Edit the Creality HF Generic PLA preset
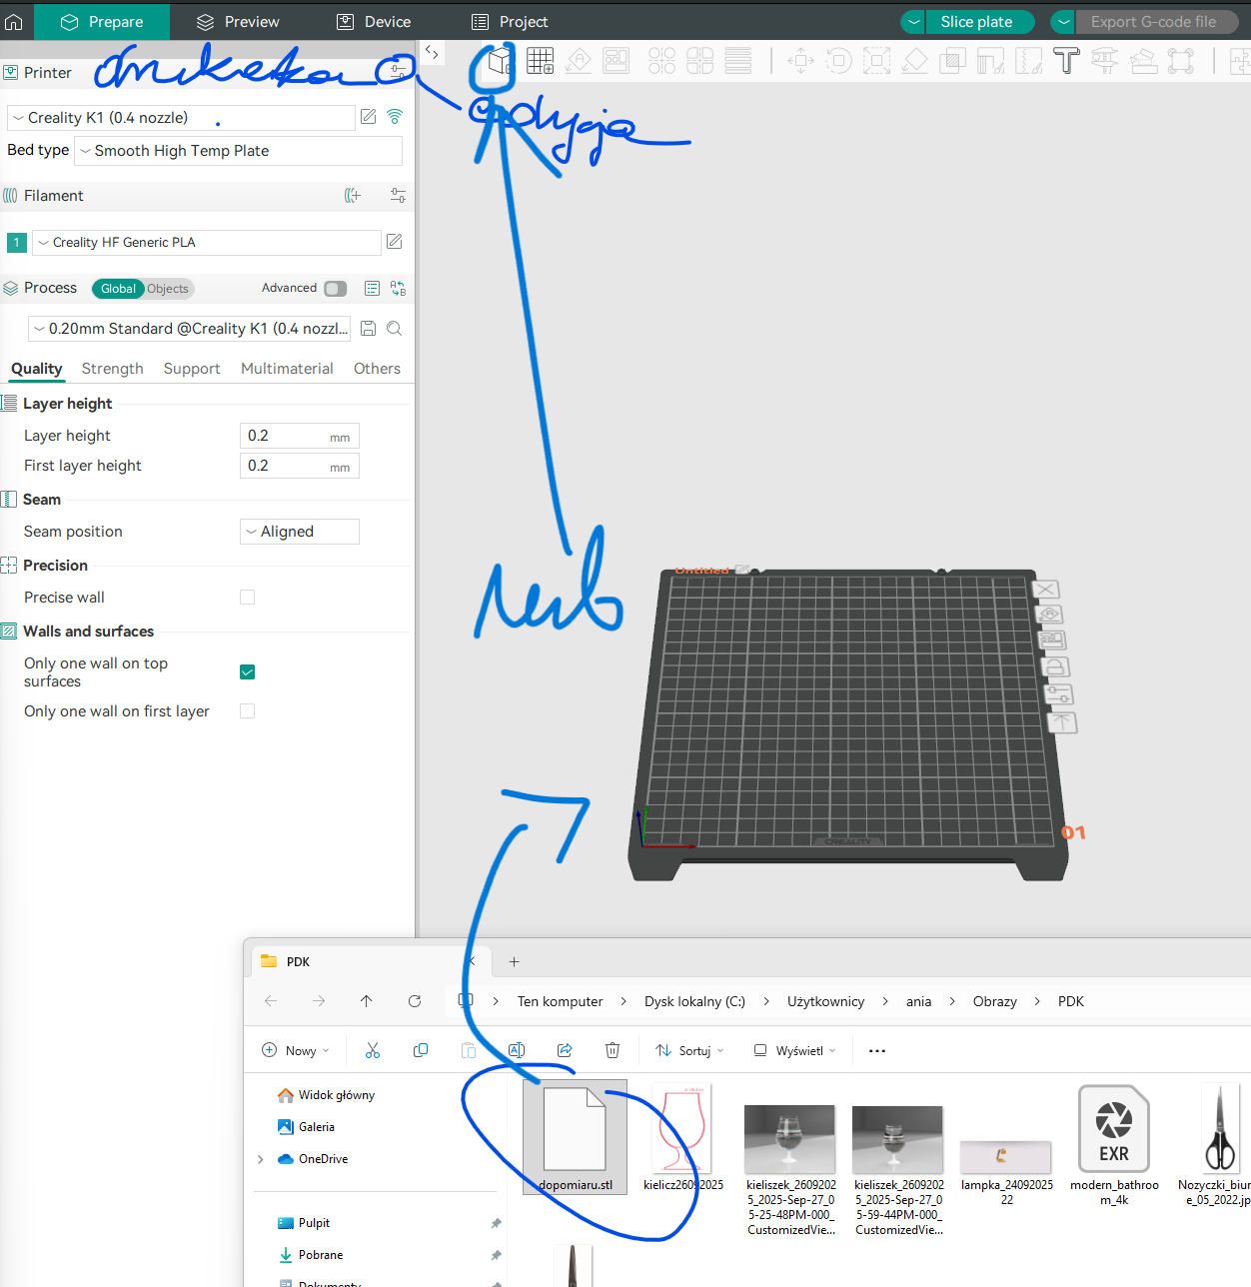The image size is (1251, 1287). (x=395, y=242)
